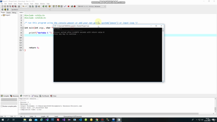Open Google Chrome from taskbar

(x=97, y=120)
